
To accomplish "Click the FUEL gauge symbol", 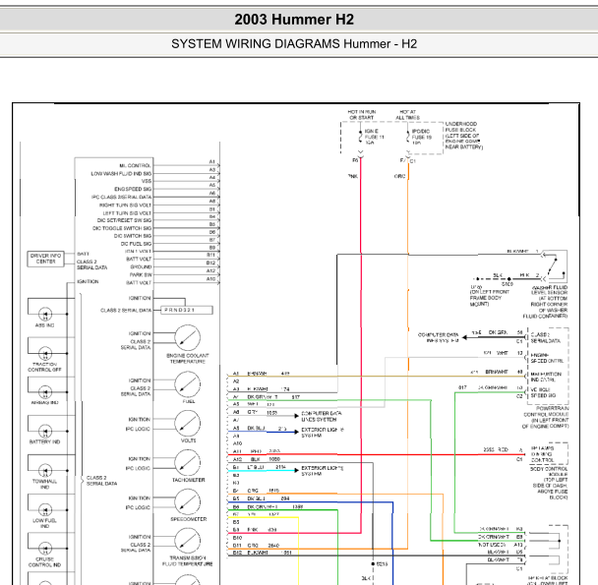I will click(188, 384).
